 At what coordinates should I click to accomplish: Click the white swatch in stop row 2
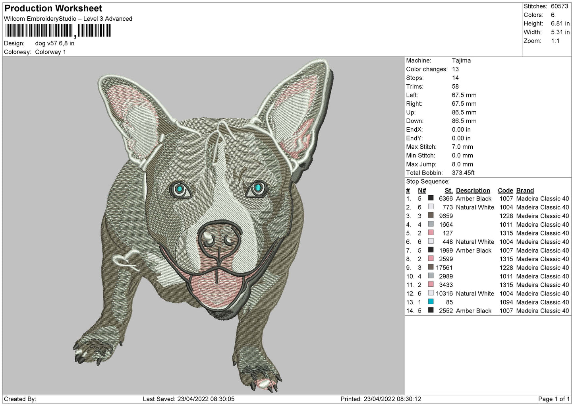(x=431, y=207)
